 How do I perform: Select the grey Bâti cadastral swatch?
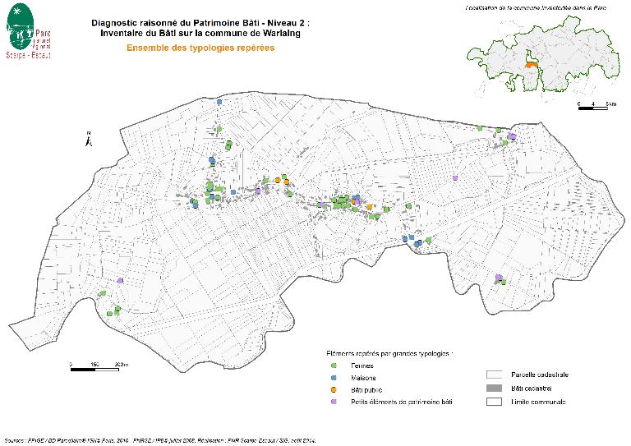(x=494, y=388)
